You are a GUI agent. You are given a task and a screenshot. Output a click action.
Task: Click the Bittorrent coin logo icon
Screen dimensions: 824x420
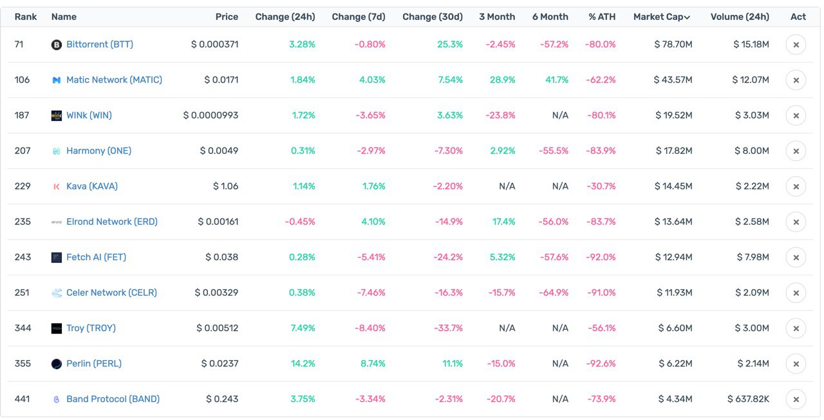point(57,44)
